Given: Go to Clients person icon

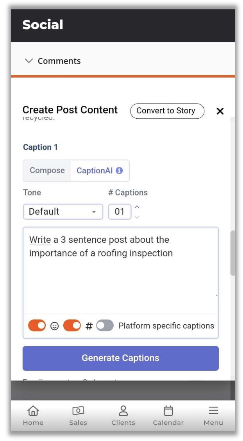Looking at the screenshot, I should [x=123, y=411].
